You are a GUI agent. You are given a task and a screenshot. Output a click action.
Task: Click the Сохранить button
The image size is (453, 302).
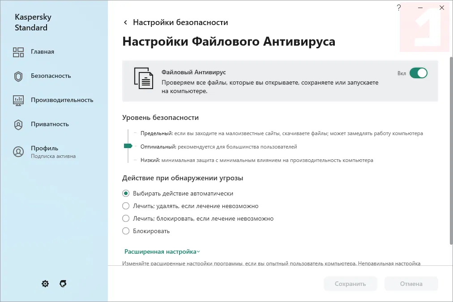[x=350, y=284]
